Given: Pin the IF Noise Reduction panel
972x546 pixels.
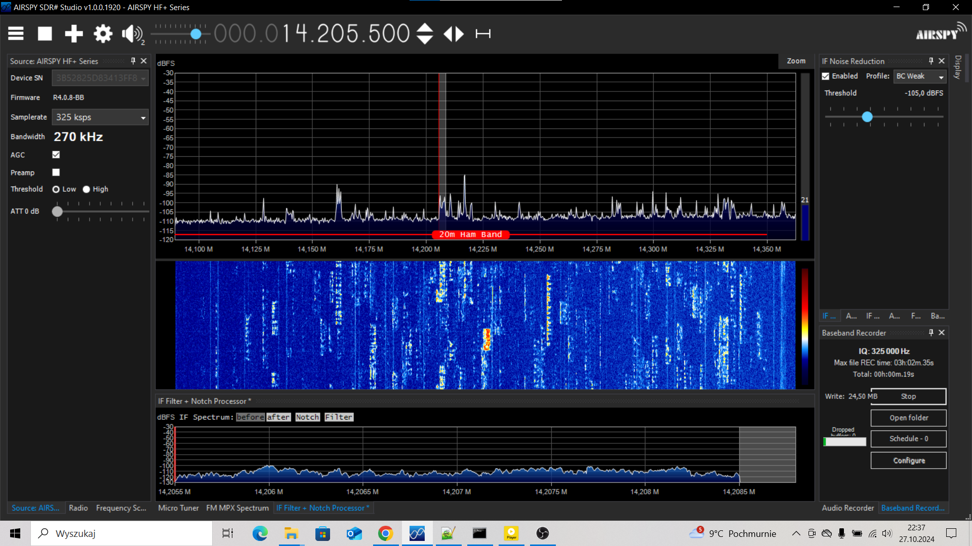Looking at the screenshot, I should [931, 61].
